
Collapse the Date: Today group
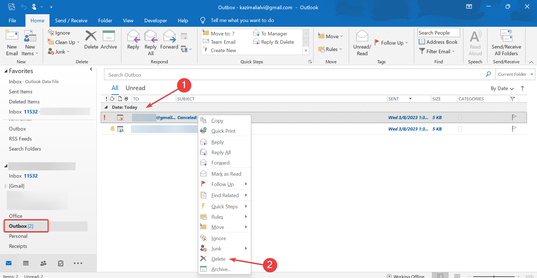click(x=106, y=107)
